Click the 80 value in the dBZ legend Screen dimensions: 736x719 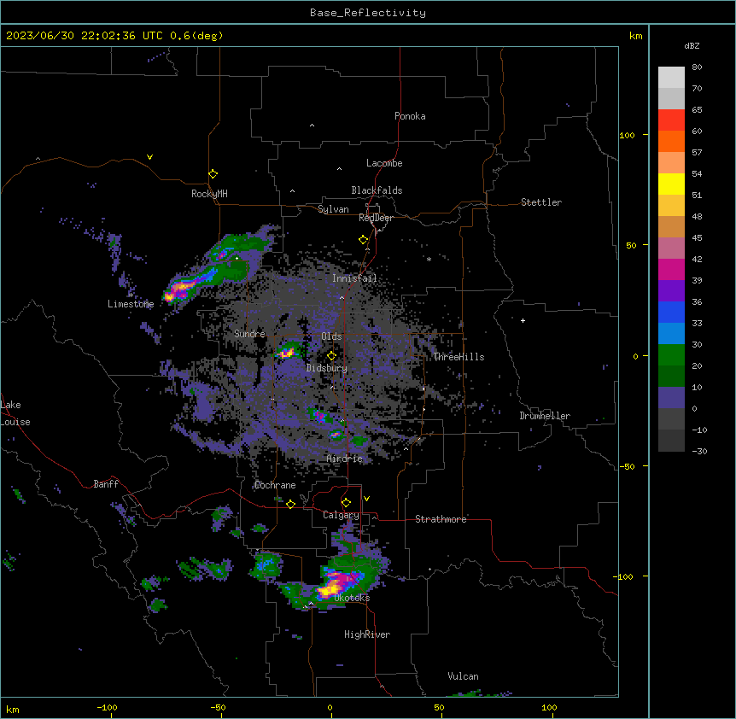pyautogui.click(x=697, y=67)
